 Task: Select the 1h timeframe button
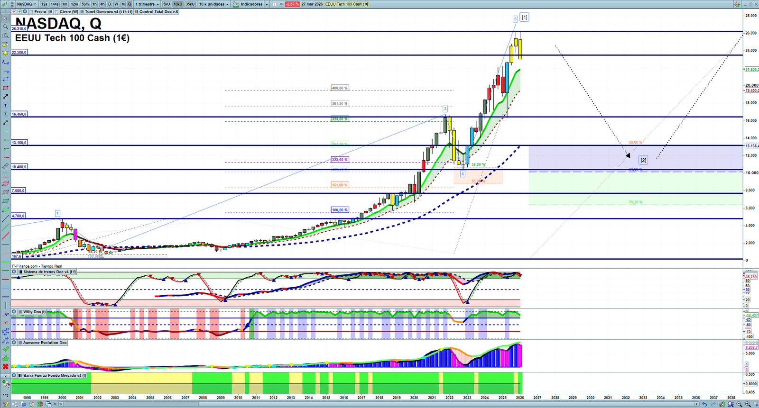94,4
